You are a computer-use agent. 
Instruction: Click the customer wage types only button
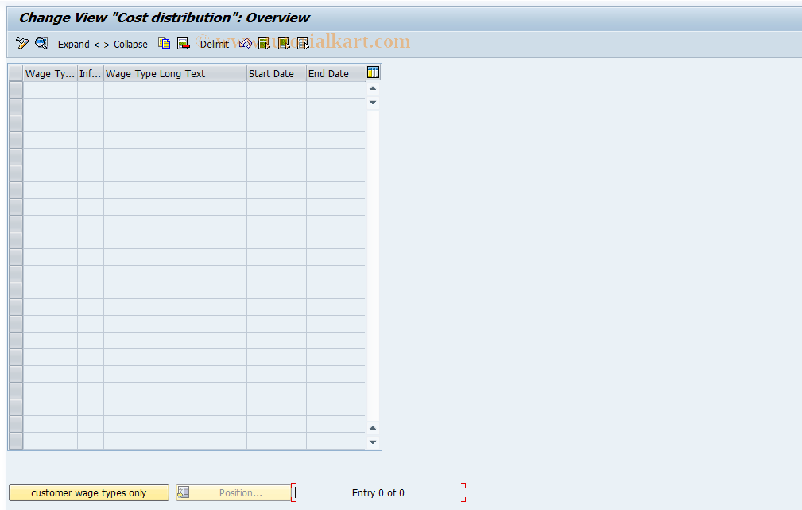(x=89, y=492)
